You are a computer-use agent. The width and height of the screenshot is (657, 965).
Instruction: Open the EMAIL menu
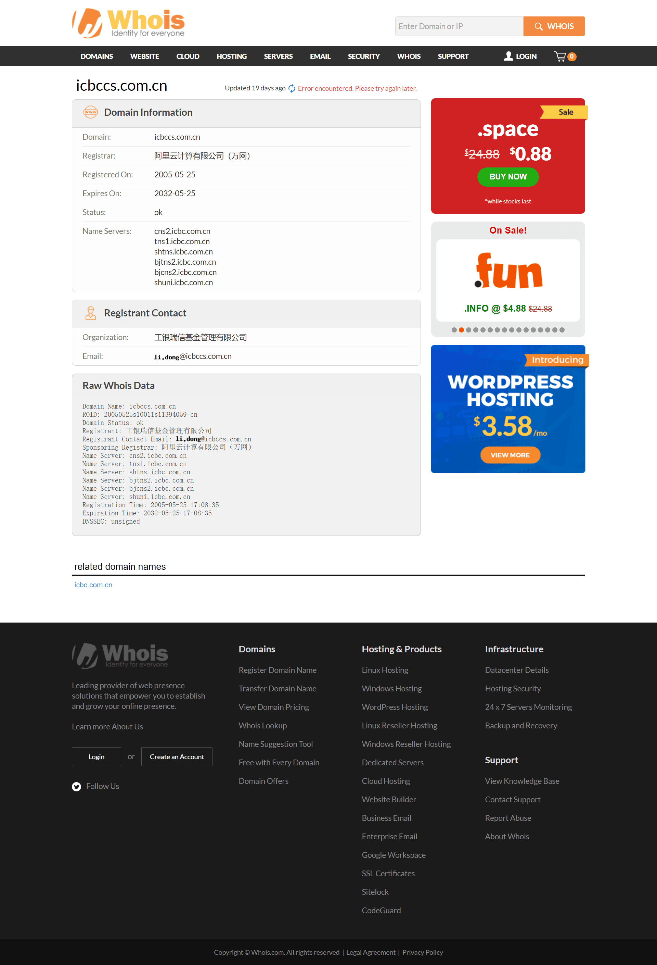click(x=320, y=56)
